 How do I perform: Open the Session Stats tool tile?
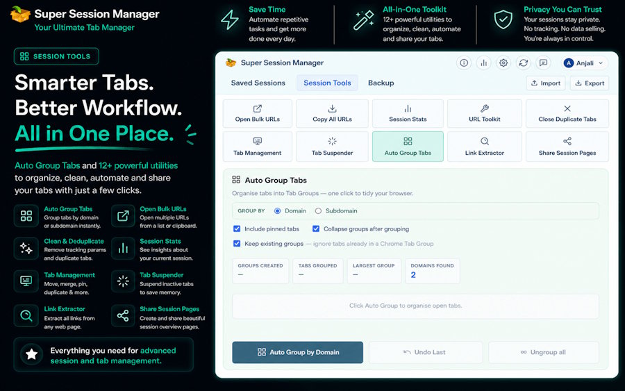[x=408, y=114]
